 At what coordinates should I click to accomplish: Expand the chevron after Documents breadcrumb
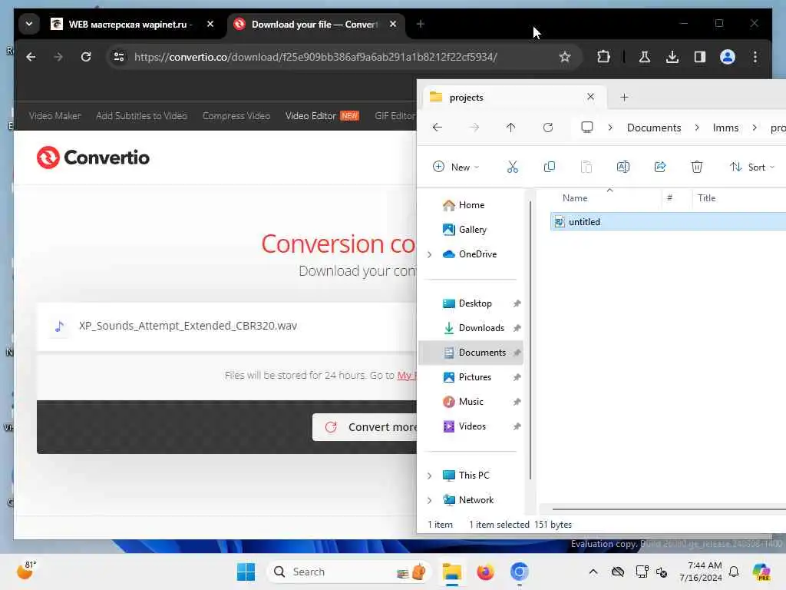click(x=697, y=128)
